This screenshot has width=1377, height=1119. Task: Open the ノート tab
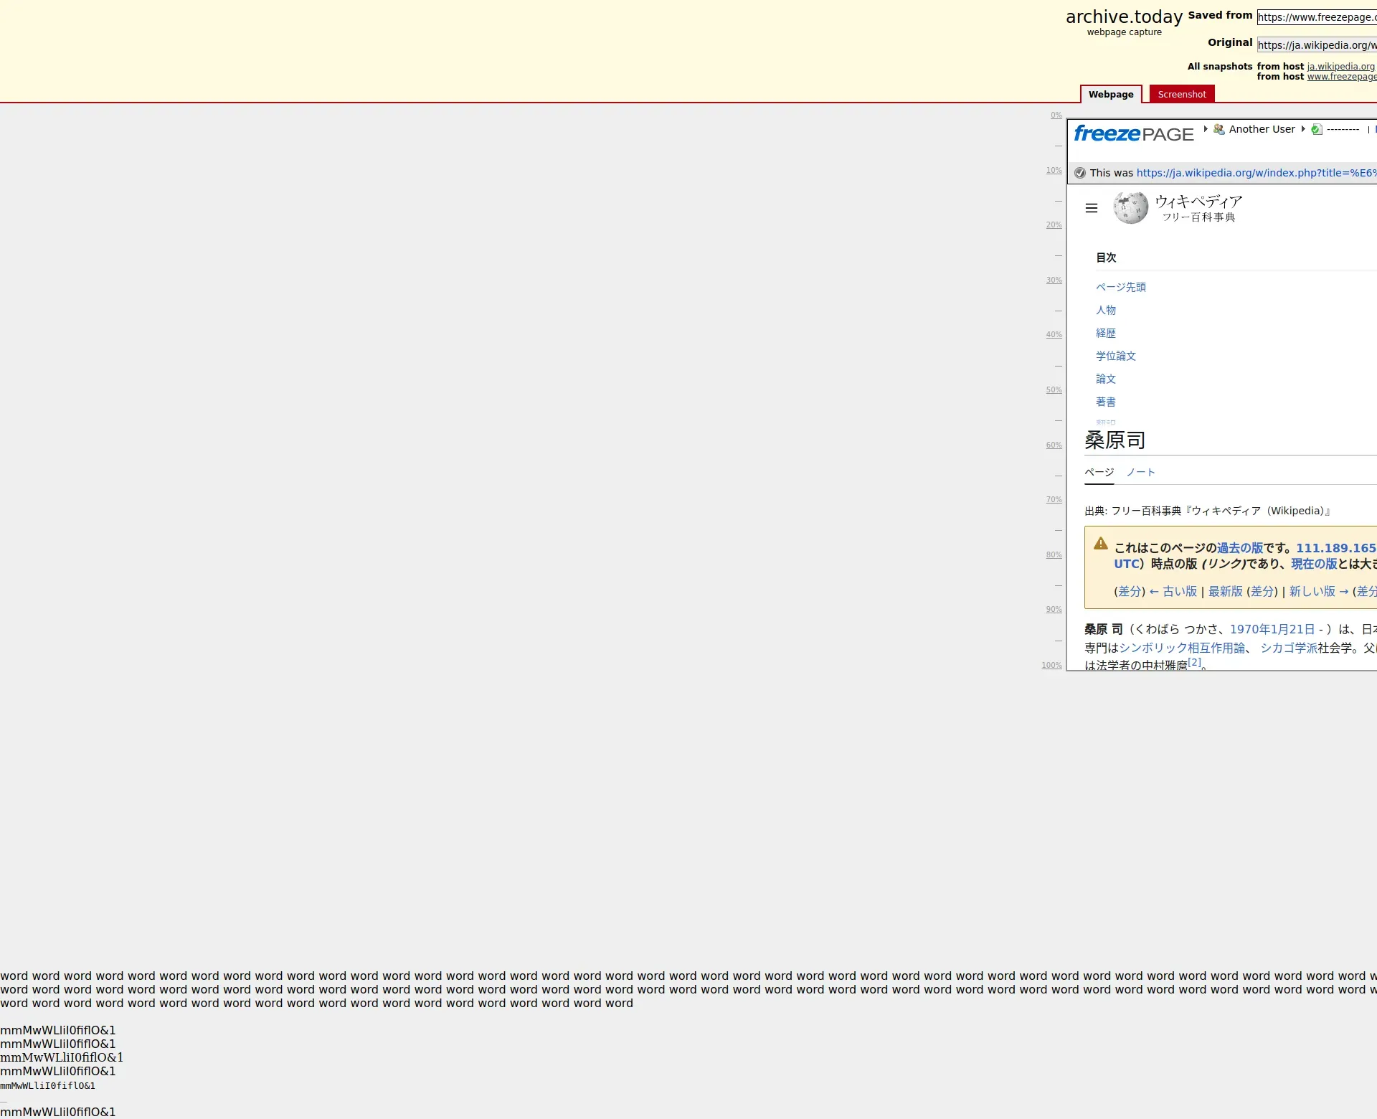click(1140, 472)
